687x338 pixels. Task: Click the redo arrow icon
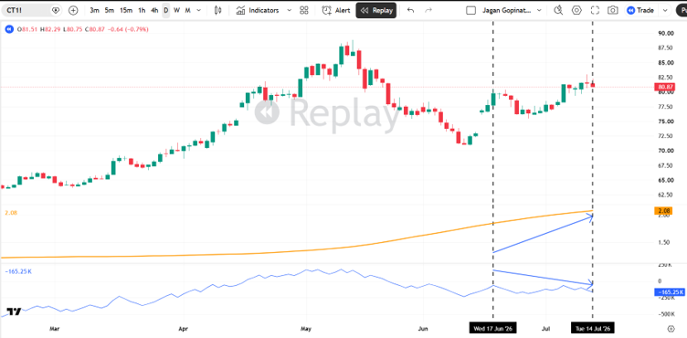[x=429, y=11]
